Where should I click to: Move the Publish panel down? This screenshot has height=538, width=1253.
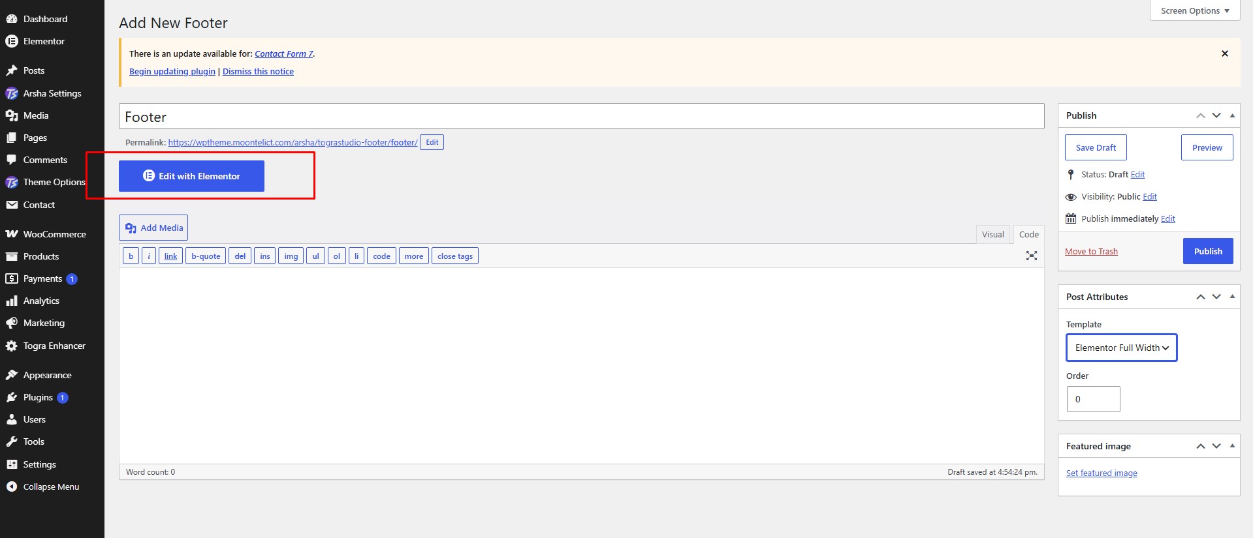pos(1216,115)
